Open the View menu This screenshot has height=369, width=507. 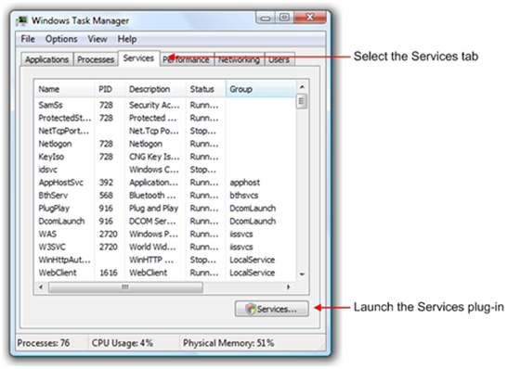(x=97, y=39)
